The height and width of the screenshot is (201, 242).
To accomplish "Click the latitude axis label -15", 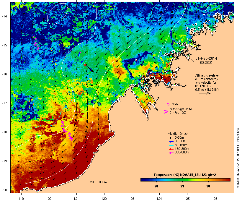I will tap(4, 45).
